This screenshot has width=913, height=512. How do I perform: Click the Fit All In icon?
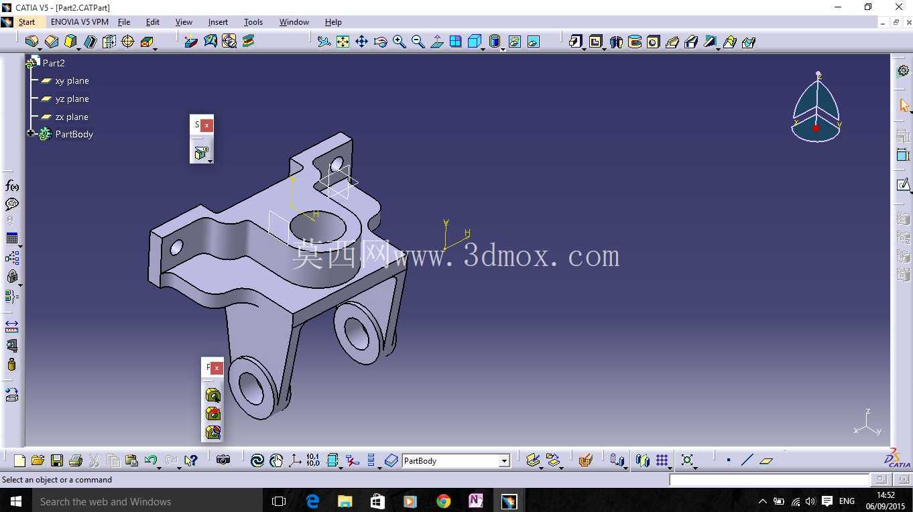coord(343,42)
